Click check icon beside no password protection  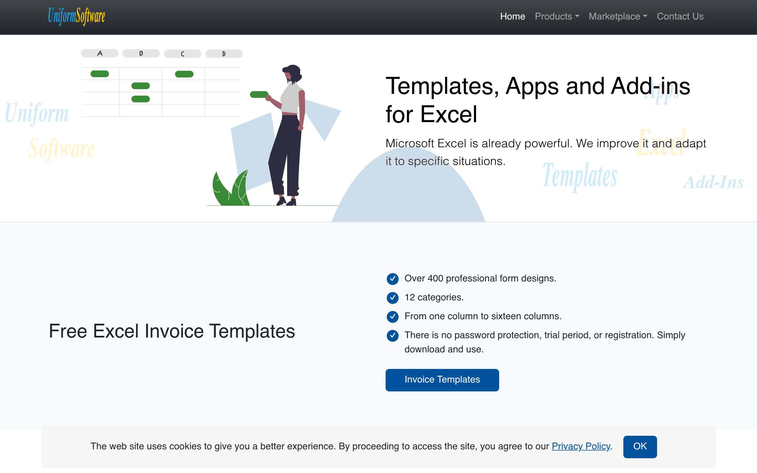pyautogui.click(x=393, y=336)
